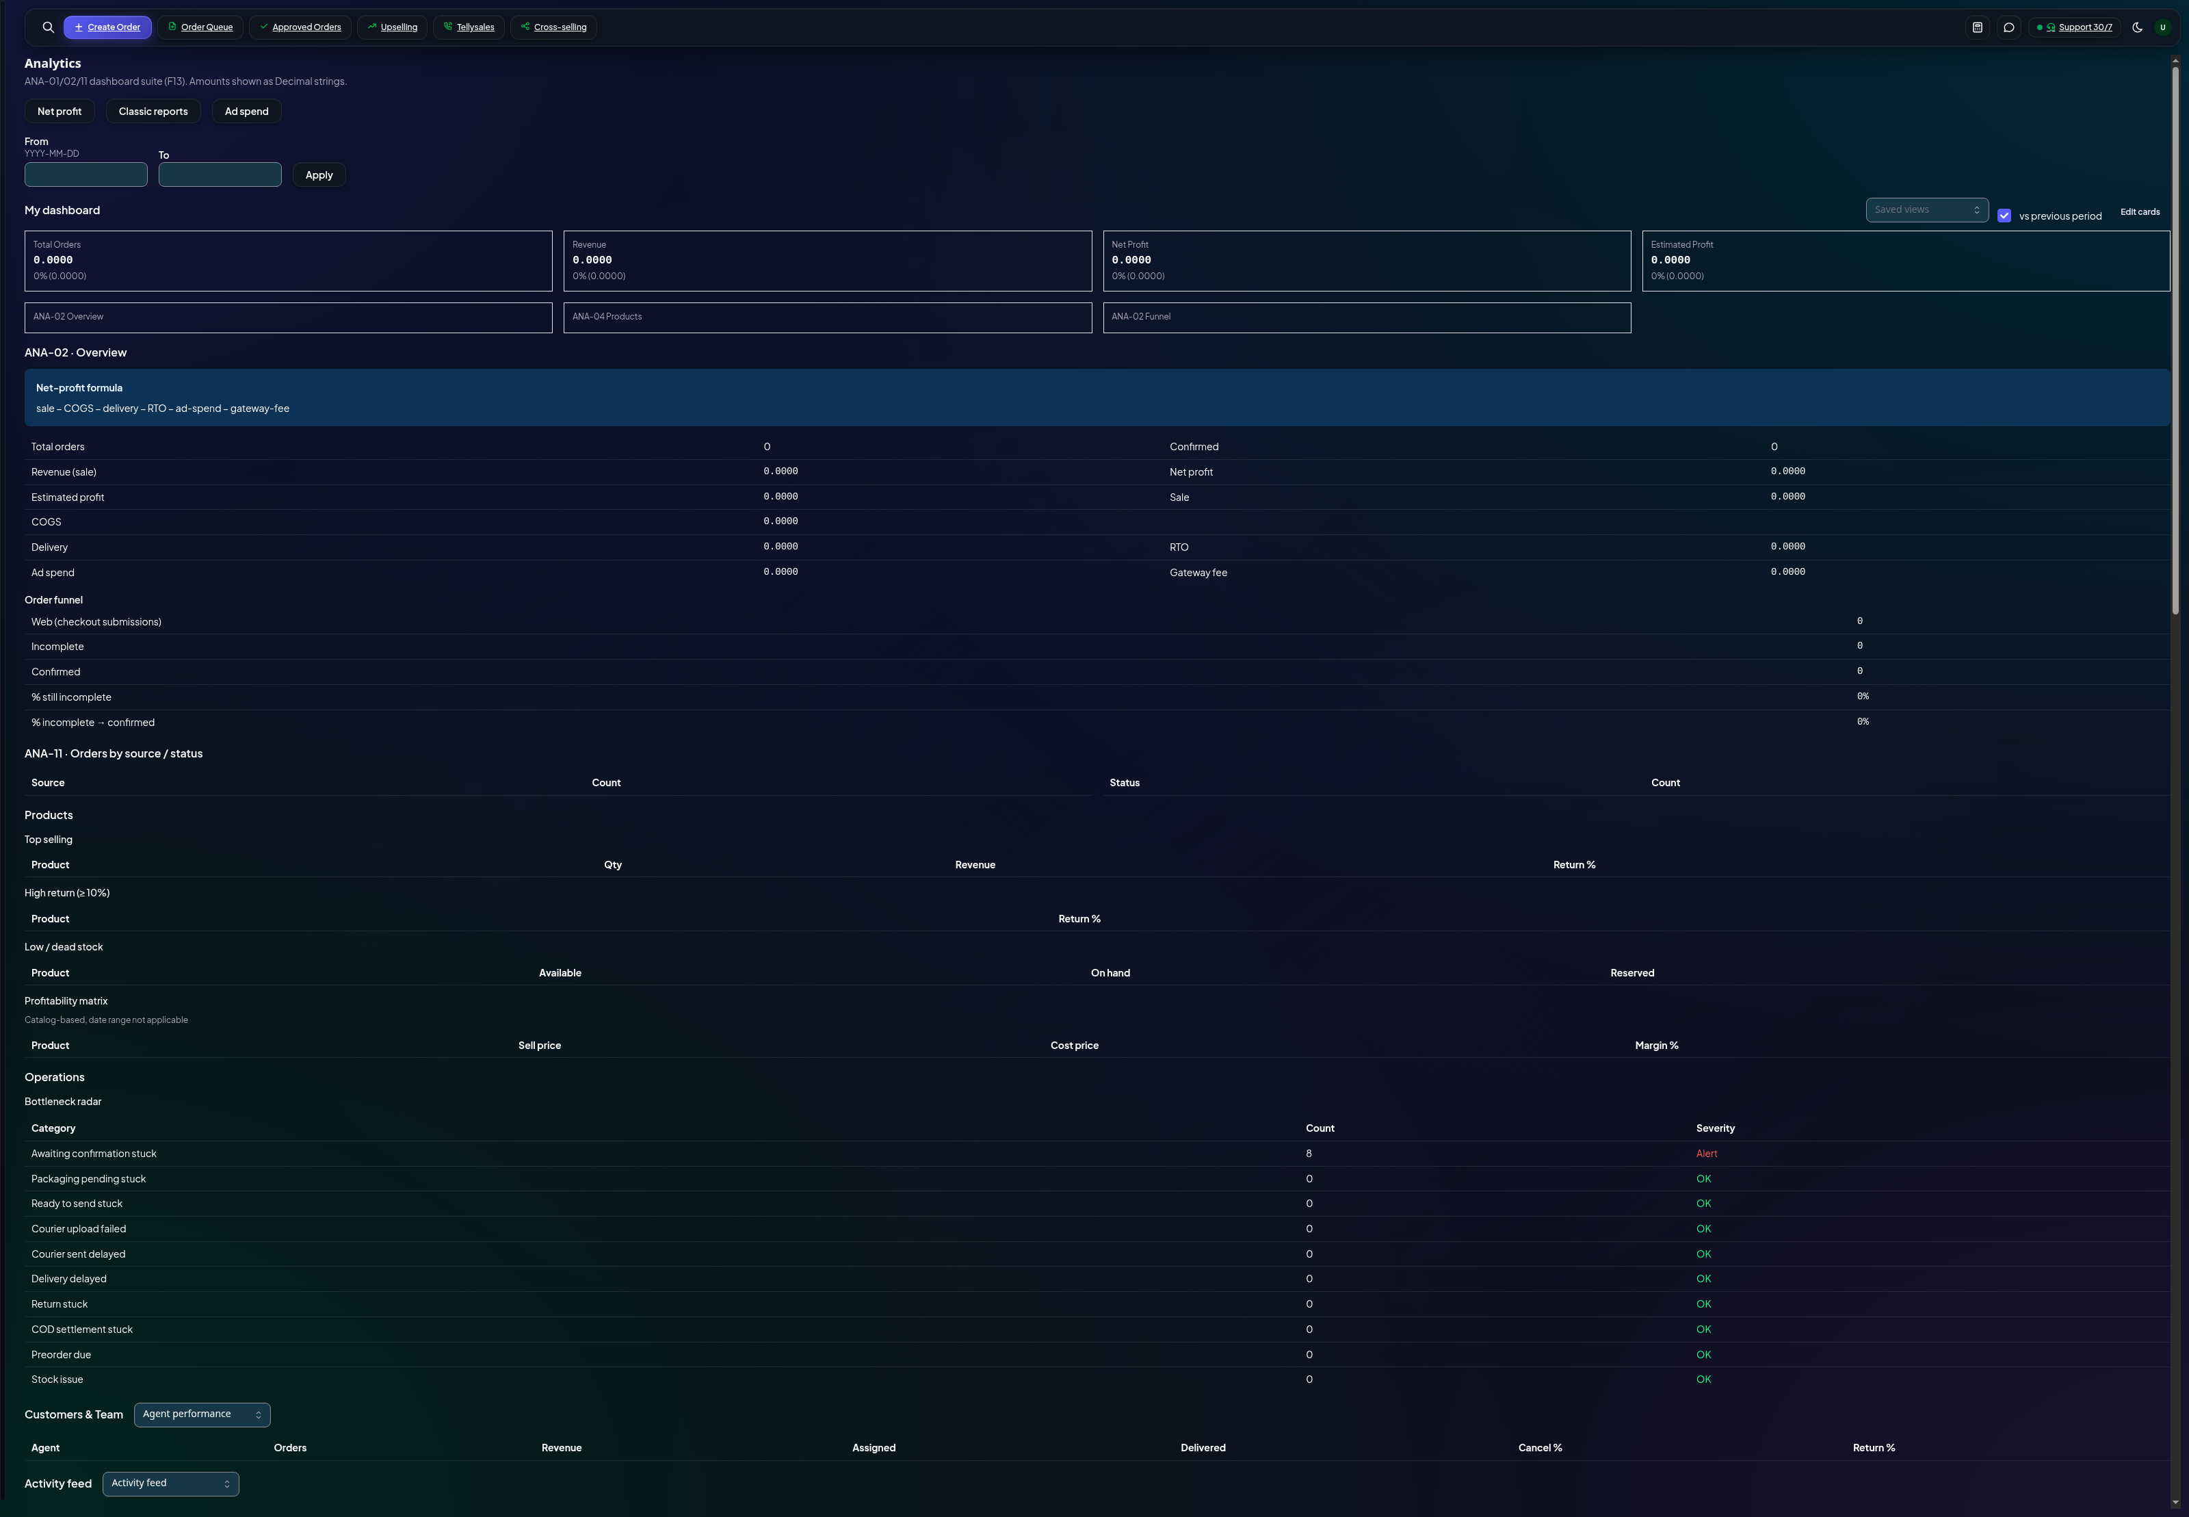
Task: Switch to the Ad spend tab
Action: pyautogui.click(x=246, y=112)
